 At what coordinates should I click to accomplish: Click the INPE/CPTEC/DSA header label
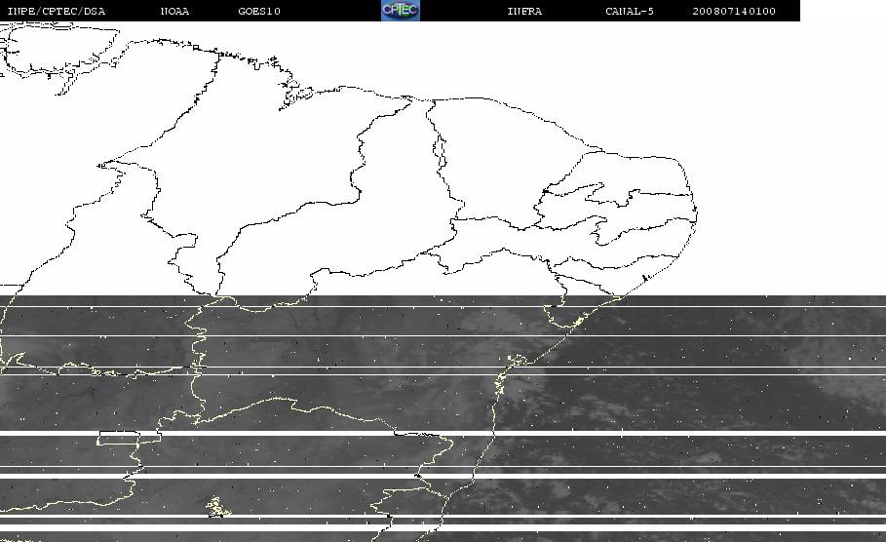pyautogui.click(x=57, y=11)
